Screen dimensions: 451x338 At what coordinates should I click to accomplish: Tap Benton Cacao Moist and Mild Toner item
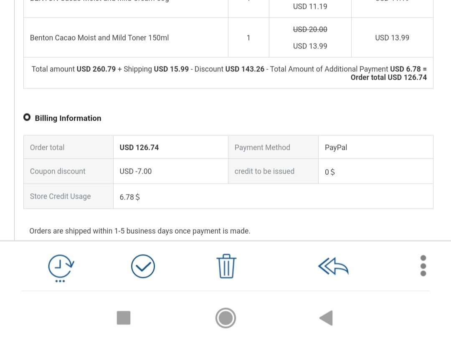click(99, 38)
